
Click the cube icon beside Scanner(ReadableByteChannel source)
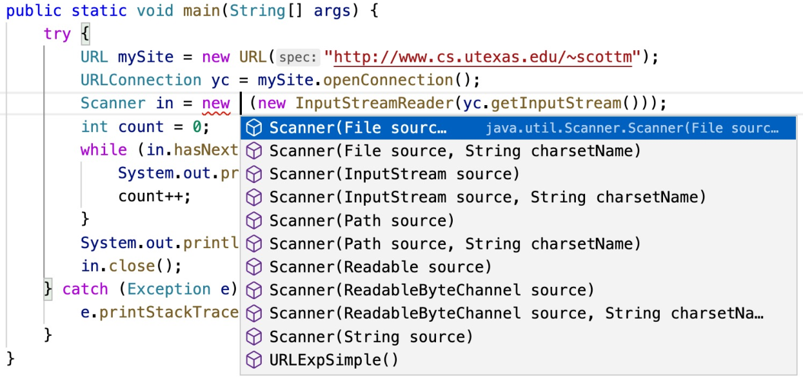(255, 290)
